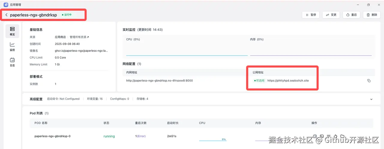Delete the app with 删除 button
This screenshot has height=149, width=384.
point(371,15)
